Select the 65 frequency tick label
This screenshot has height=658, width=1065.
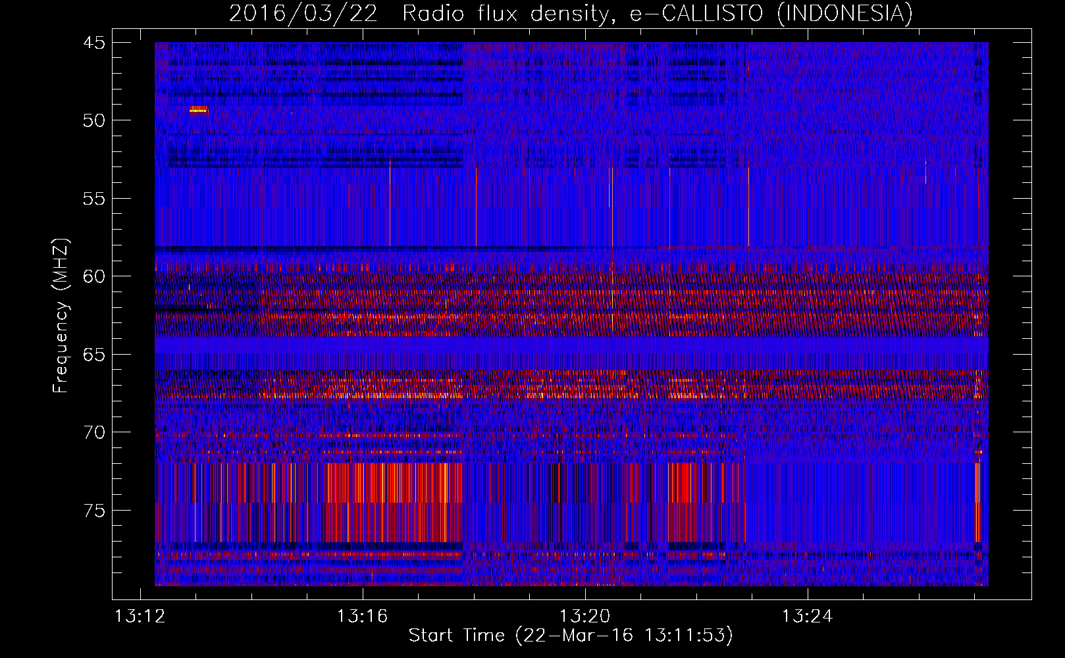[x=93, y=355]
